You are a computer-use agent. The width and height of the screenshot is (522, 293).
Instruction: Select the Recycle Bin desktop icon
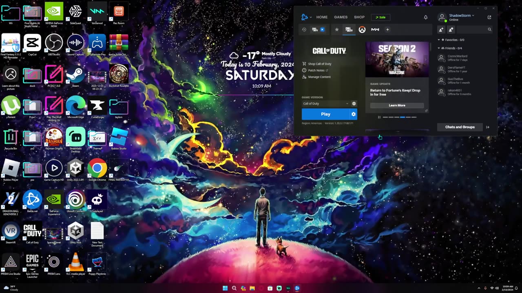coord(11,139)
